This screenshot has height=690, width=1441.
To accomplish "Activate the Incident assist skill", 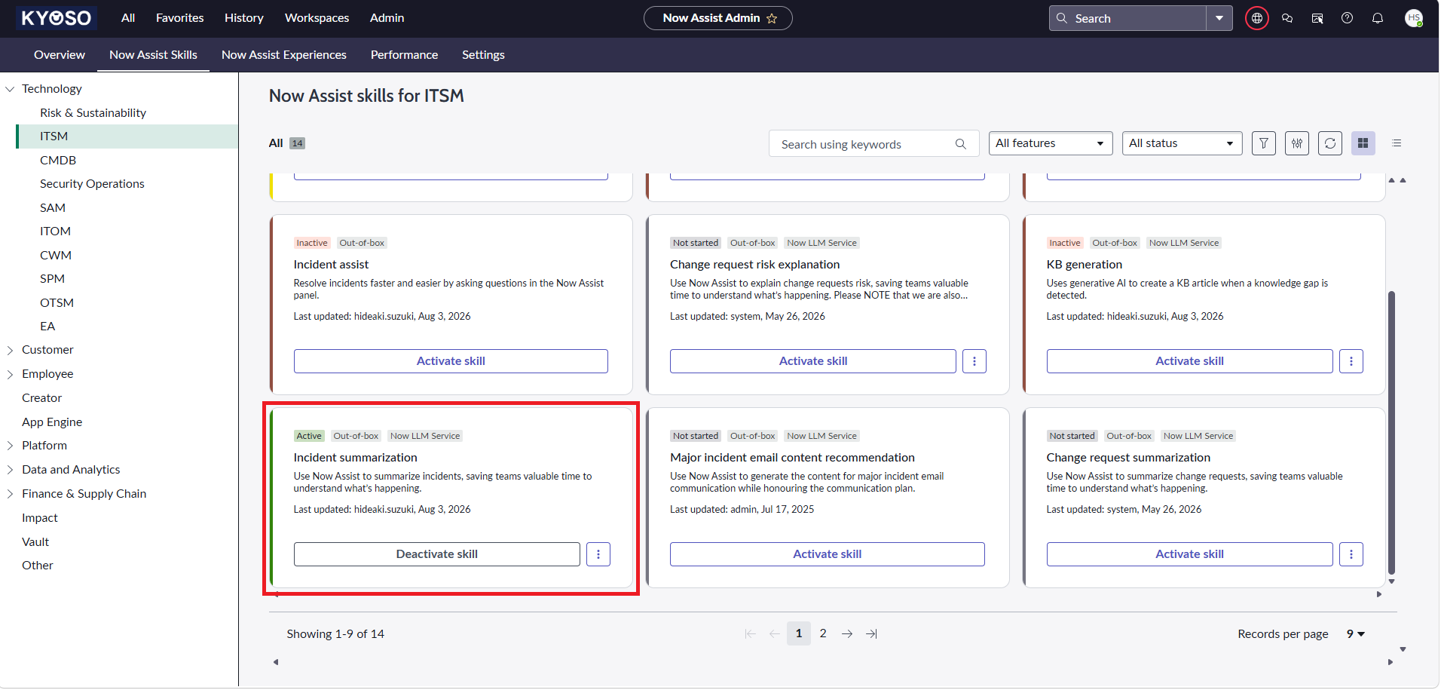I will [x=451, y=361].
